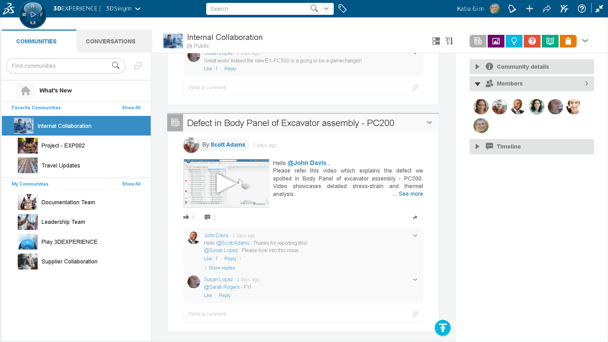Show all Favorite Communities
The image size is (608, 342).
[x=131, y=108]
